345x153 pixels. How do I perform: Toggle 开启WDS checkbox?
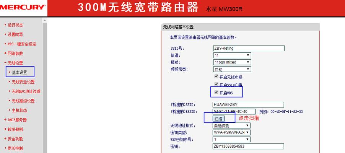click(x=216, y=92)
